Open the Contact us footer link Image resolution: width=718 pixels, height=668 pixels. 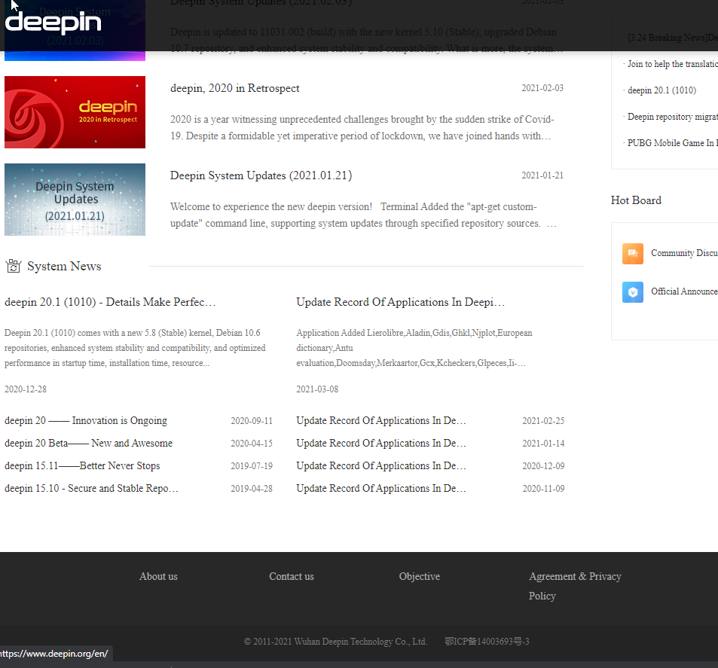tap(292, 576)
